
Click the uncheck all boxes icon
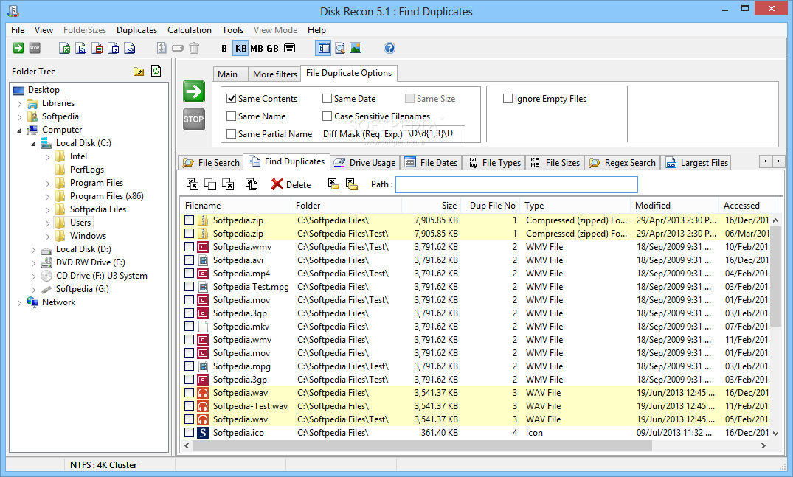pyautogui.click(x=210, y=184)
